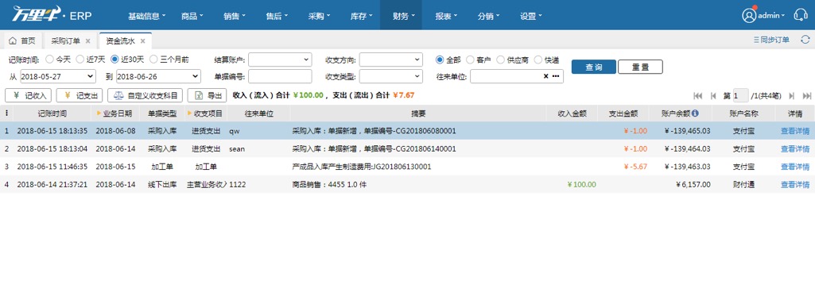Open the customer service headset icon
Screen dimensions: 815x292
(801, 15)
